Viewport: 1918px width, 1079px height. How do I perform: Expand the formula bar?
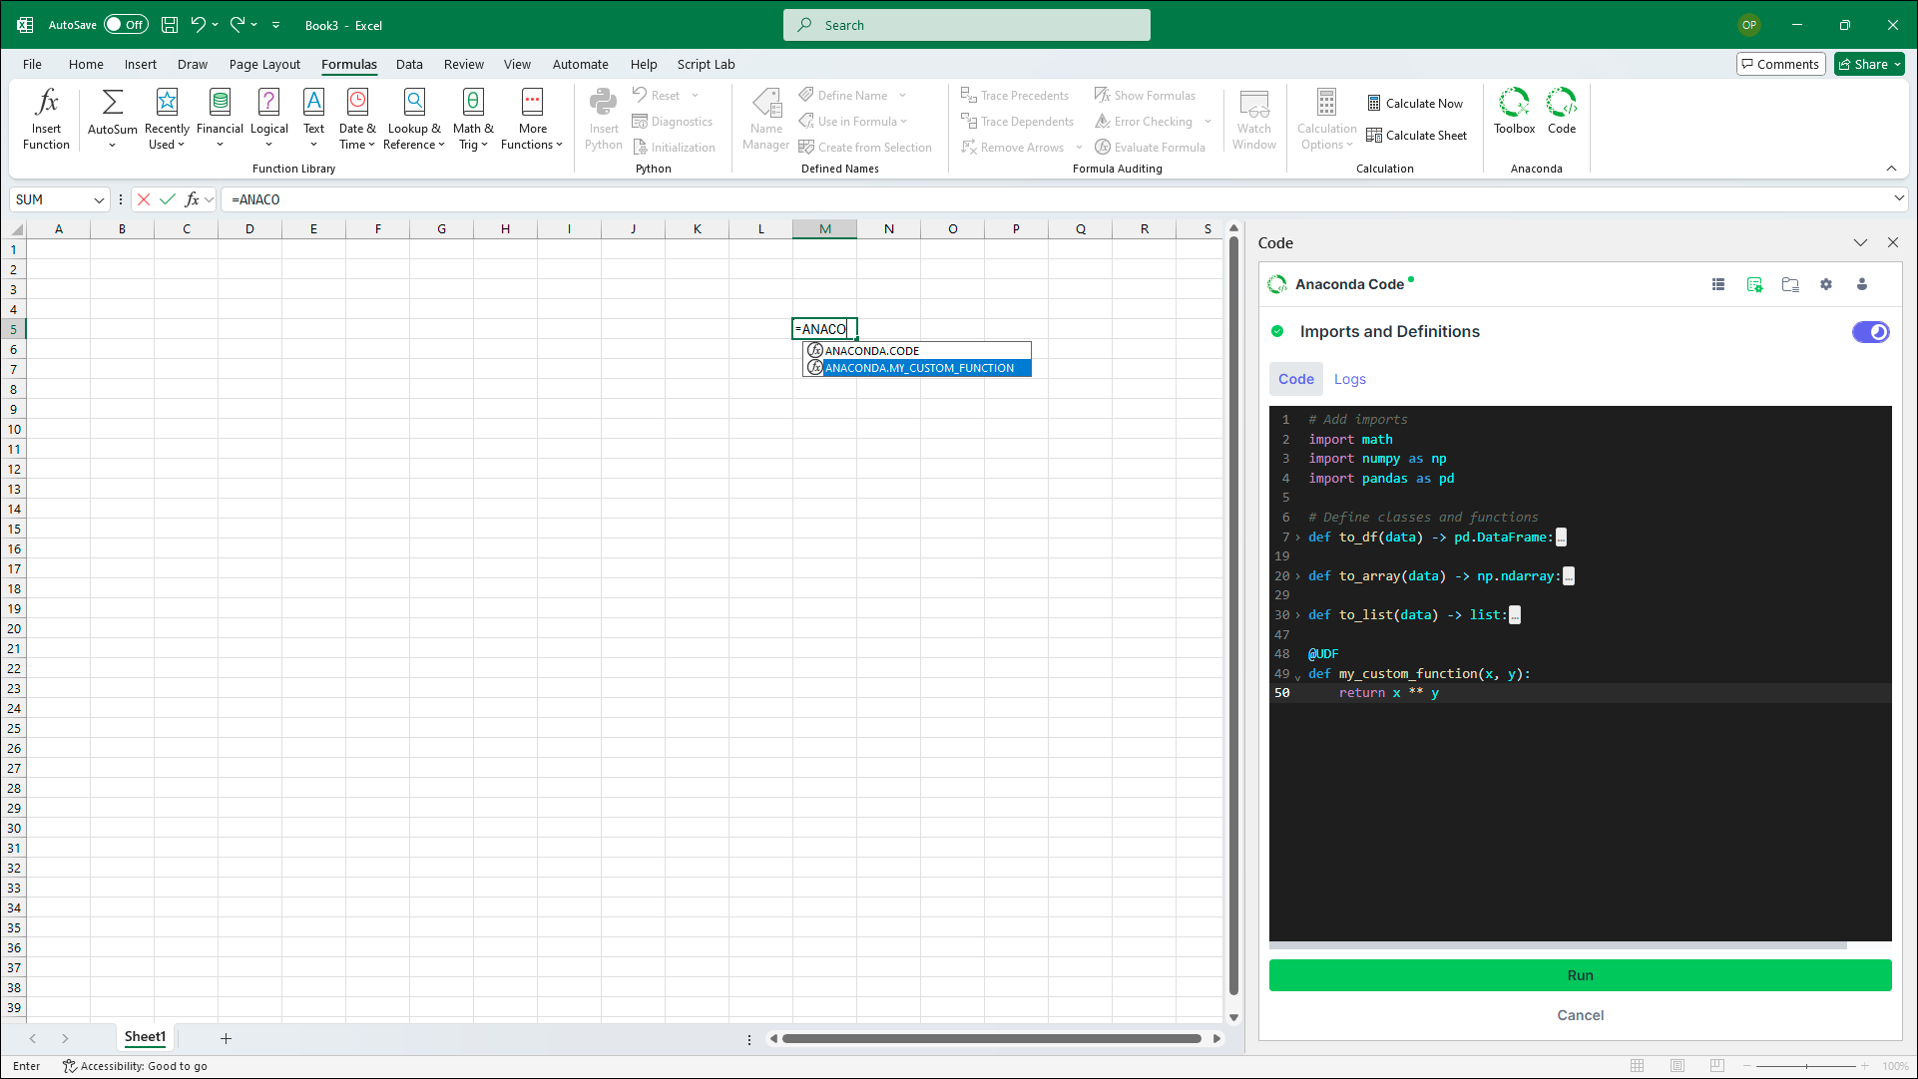[1898, 198]
